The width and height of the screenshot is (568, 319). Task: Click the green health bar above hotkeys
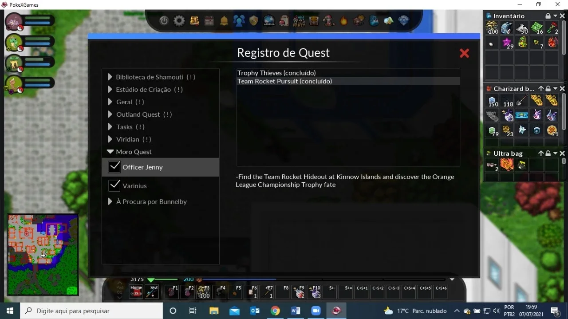[x=166, y=280]
